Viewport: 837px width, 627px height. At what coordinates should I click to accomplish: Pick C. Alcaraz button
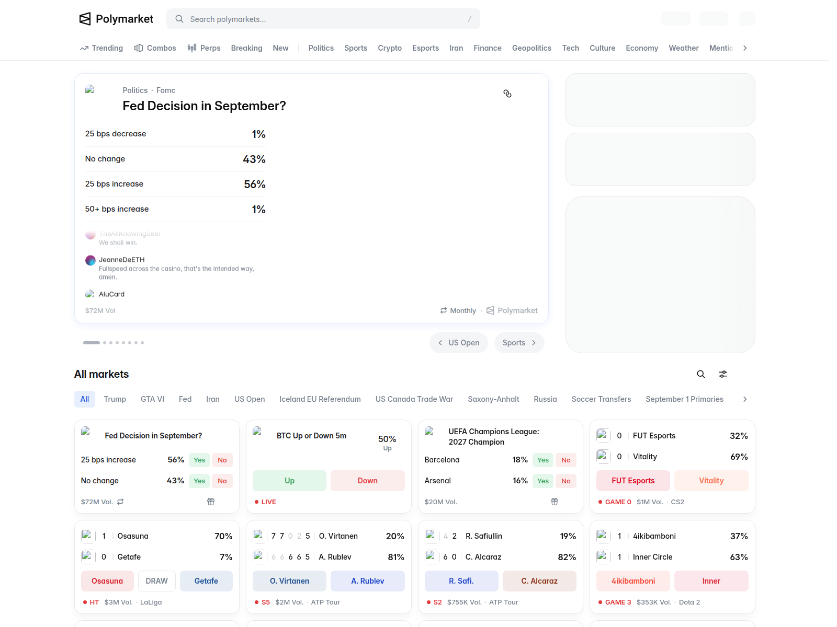click(x=539, y=581)
